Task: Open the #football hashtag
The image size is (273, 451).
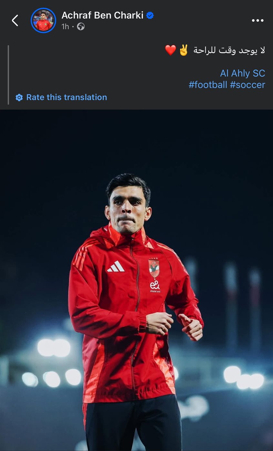Action: [x=208, y=85]
